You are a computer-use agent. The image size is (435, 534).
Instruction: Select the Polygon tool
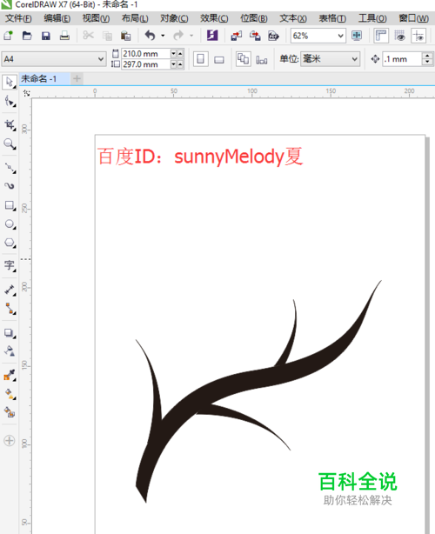pos(10,243)
